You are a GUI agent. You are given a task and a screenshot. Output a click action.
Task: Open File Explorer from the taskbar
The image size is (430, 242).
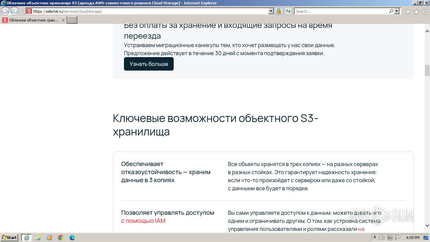coord(38,238)
